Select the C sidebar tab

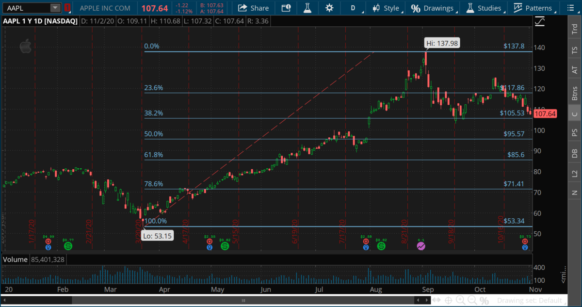574,114
